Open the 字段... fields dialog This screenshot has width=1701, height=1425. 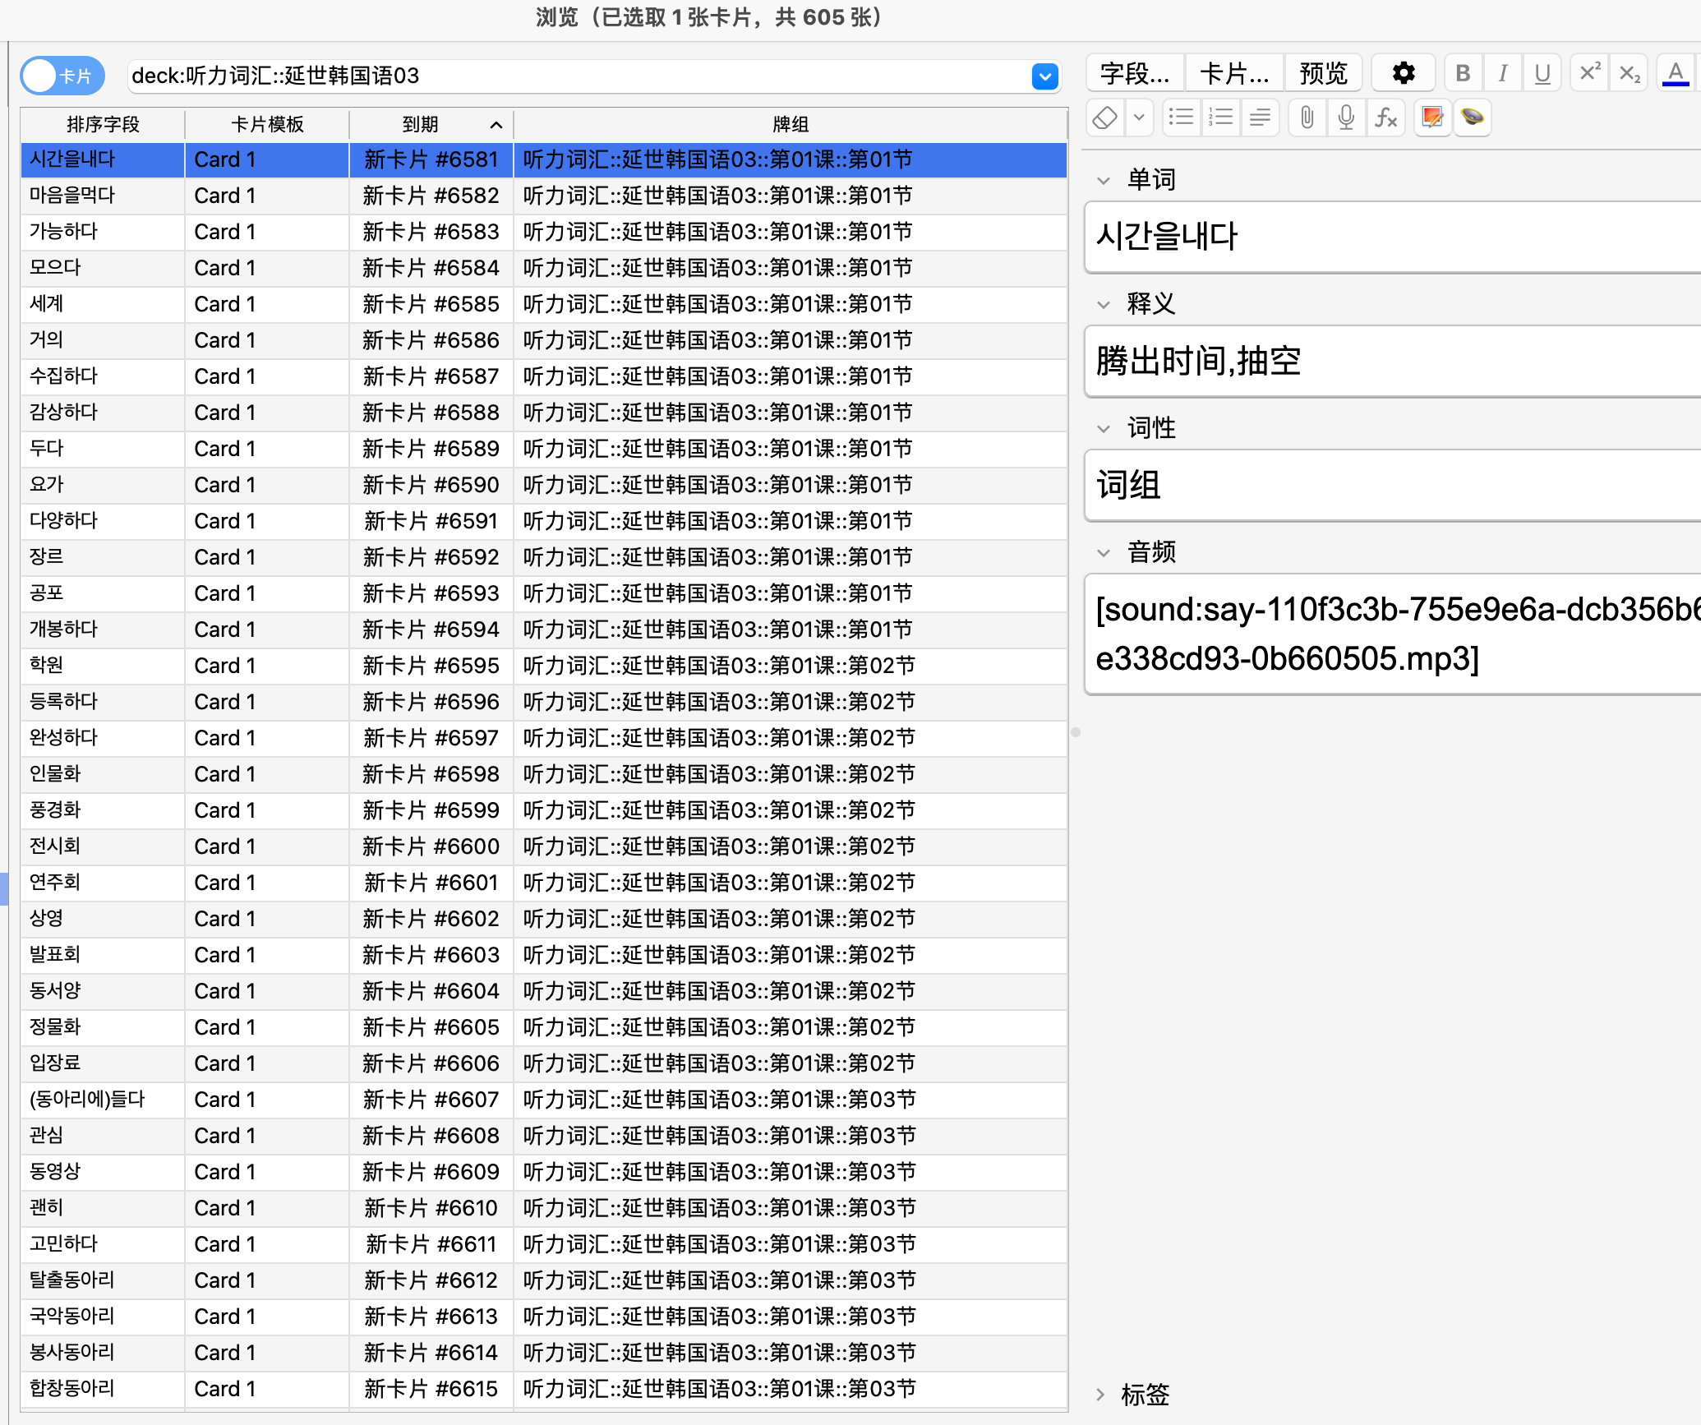click(1135, 73)
